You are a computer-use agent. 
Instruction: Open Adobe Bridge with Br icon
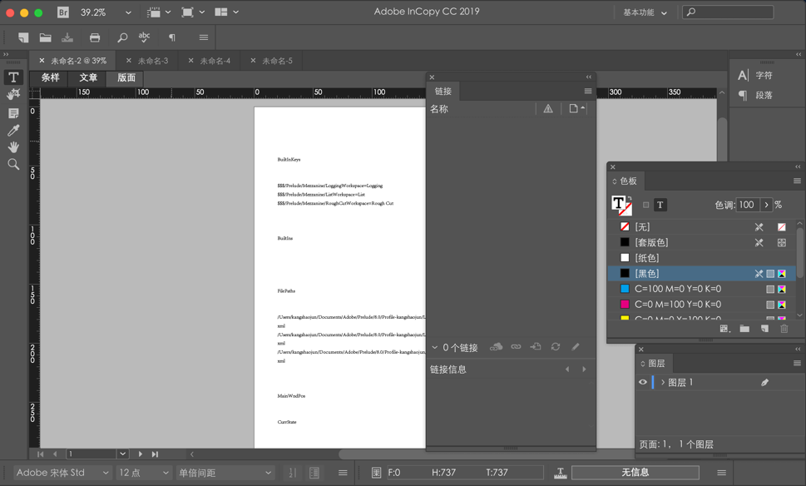pyautogui.click(x=62, y=12)
